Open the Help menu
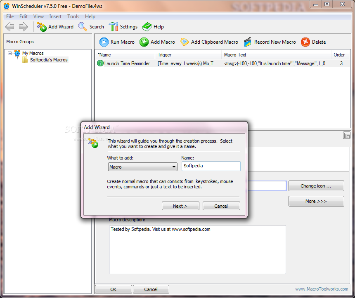 tap(90, 16)
